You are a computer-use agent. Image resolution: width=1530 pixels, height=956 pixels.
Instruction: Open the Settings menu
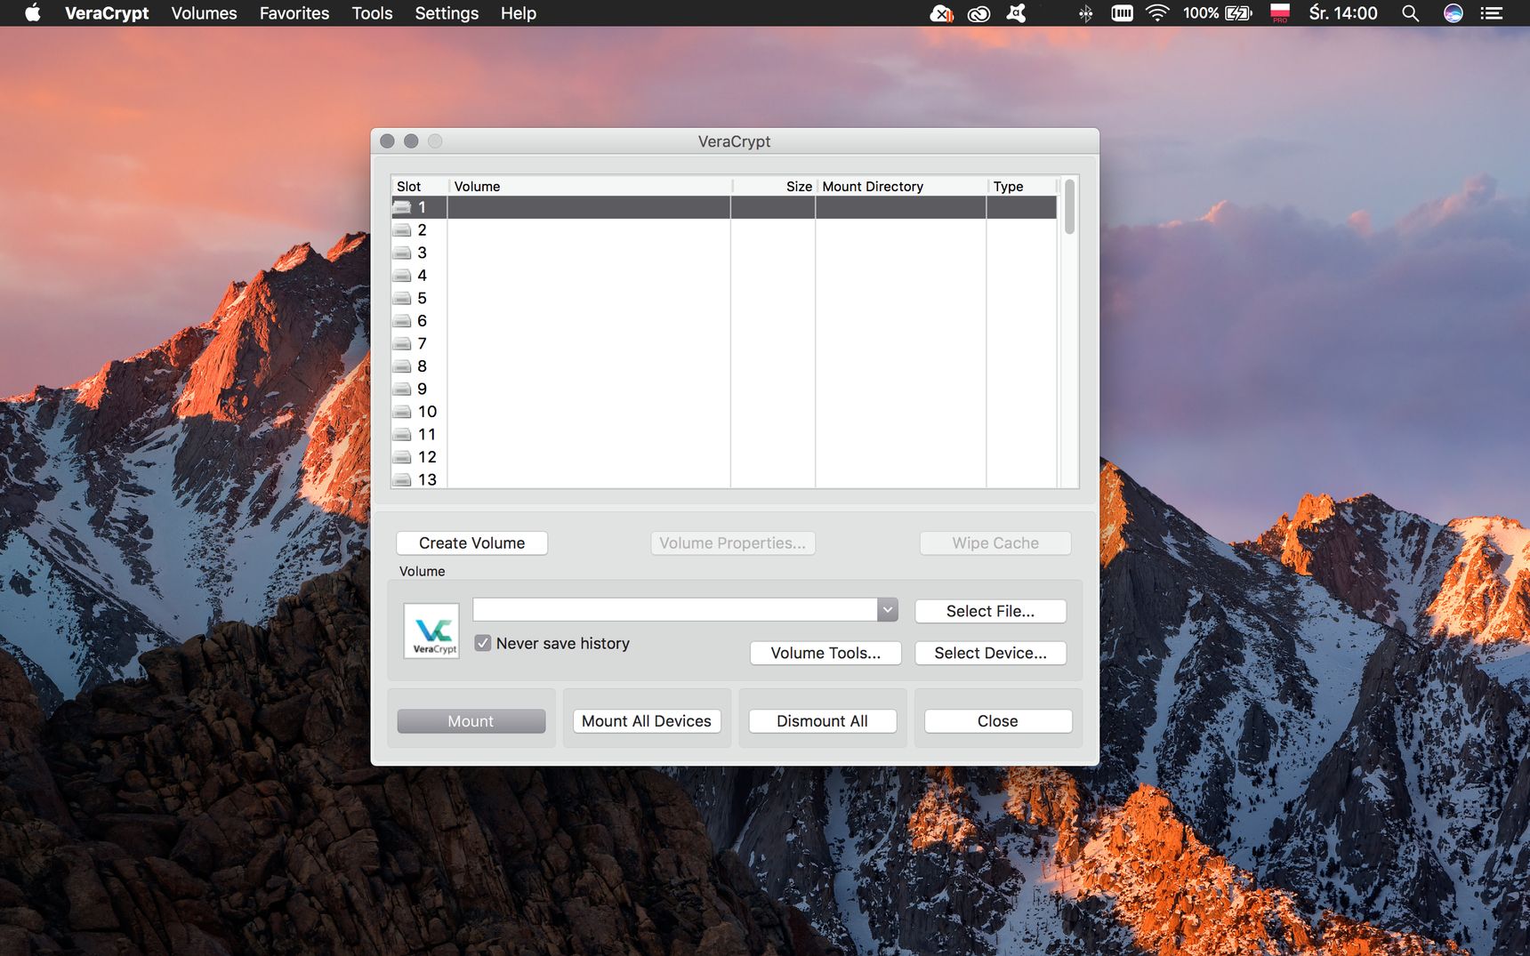tap(447, 13)
